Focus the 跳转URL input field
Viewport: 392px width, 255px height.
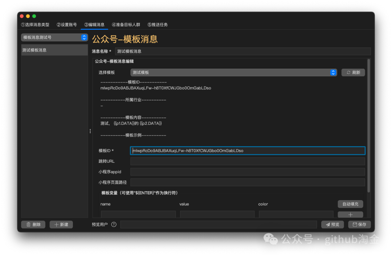pyautogui.click(x=248, y=161)
